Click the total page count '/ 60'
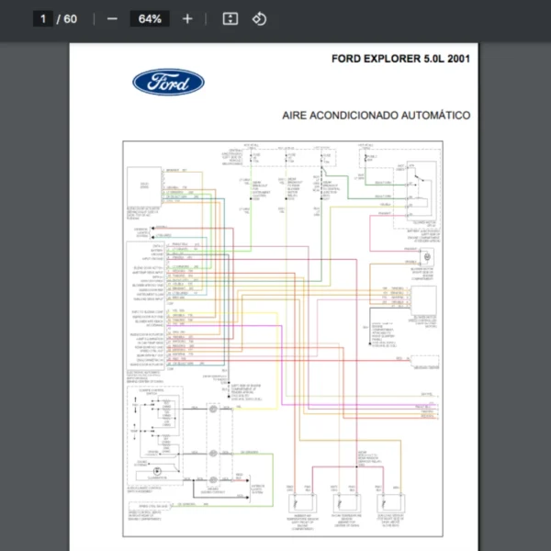The width and height of the screenshot is (551, 551). click(69, 18)
